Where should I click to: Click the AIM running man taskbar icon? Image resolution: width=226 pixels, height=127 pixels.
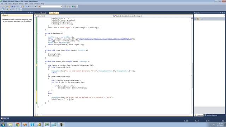point(40,125)
